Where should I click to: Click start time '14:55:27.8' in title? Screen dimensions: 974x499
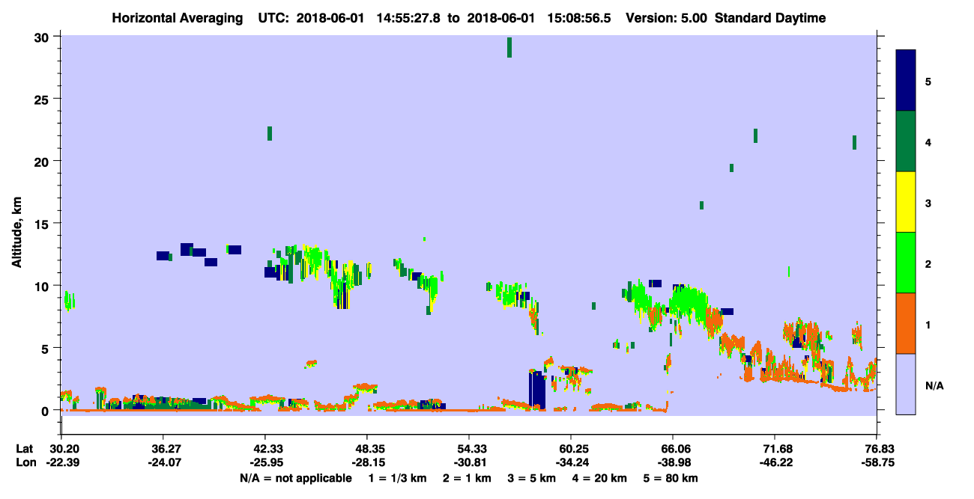point(407,18)
